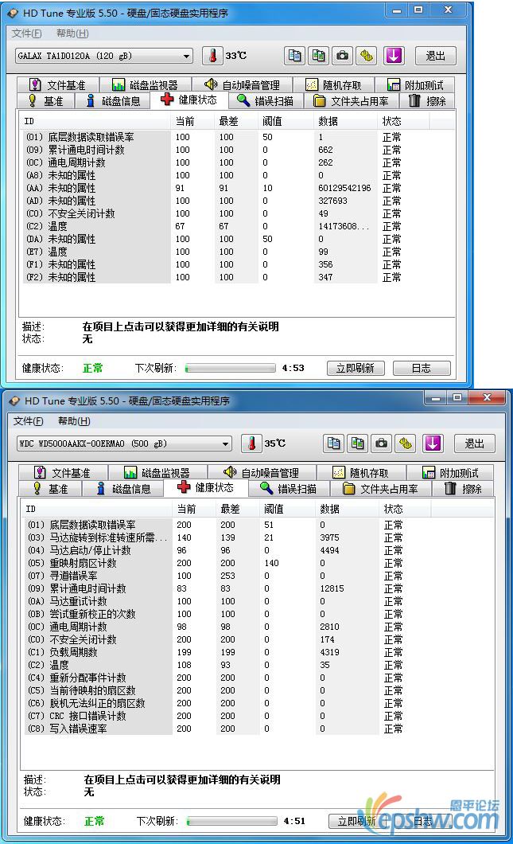Switch to 擦除 tab in WDC window
The height and width of the screenshot is (844, 513).
[463, 489]
